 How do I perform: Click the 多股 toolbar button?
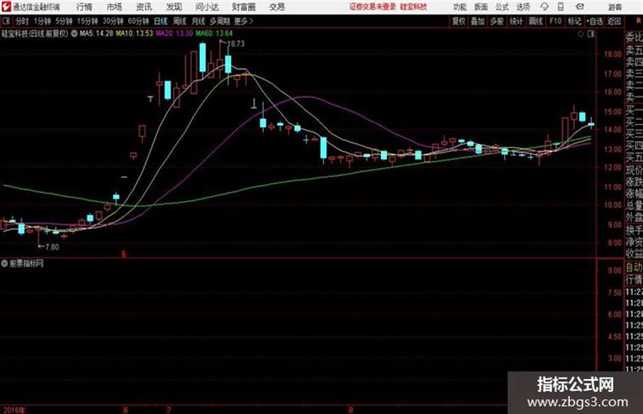(x=497, y=21)
